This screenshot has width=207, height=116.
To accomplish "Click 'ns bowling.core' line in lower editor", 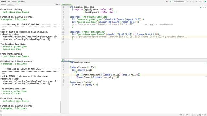I will click(80, 62).
